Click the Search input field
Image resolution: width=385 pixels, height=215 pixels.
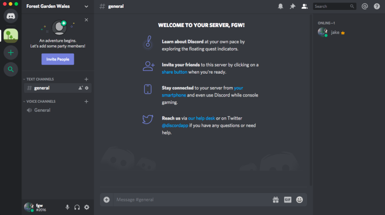pyautogui.click(x=334, y=6)
